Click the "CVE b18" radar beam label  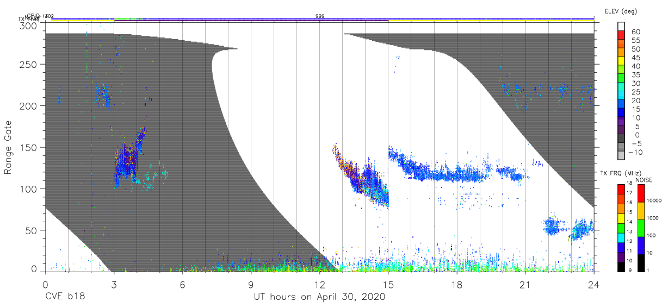point(65,297)
